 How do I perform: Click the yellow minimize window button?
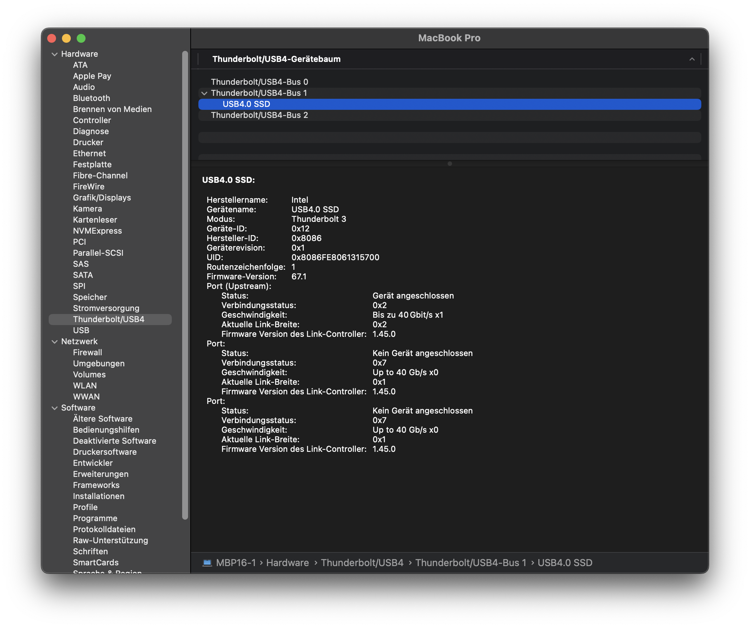tap(66, 38)
